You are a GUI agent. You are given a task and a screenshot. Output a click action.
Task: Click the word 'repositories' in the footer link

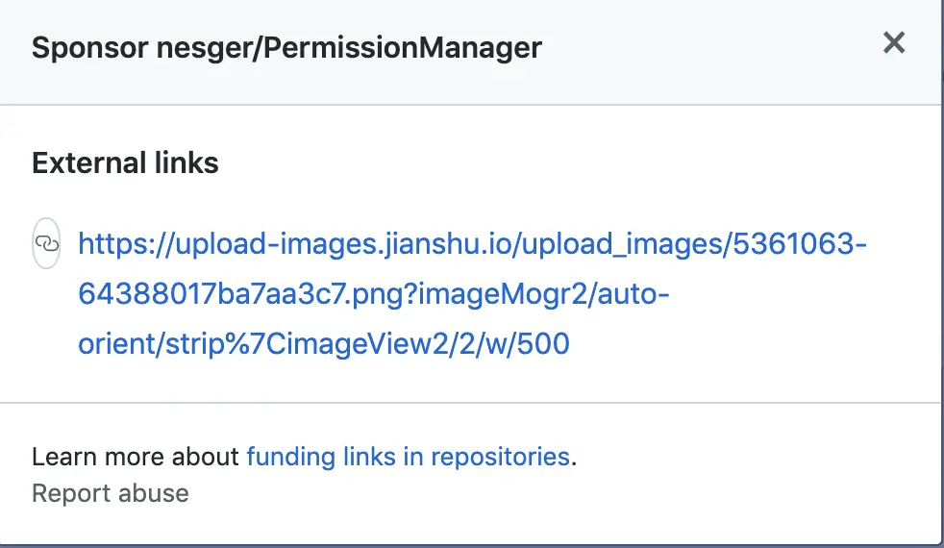(500, 456)
